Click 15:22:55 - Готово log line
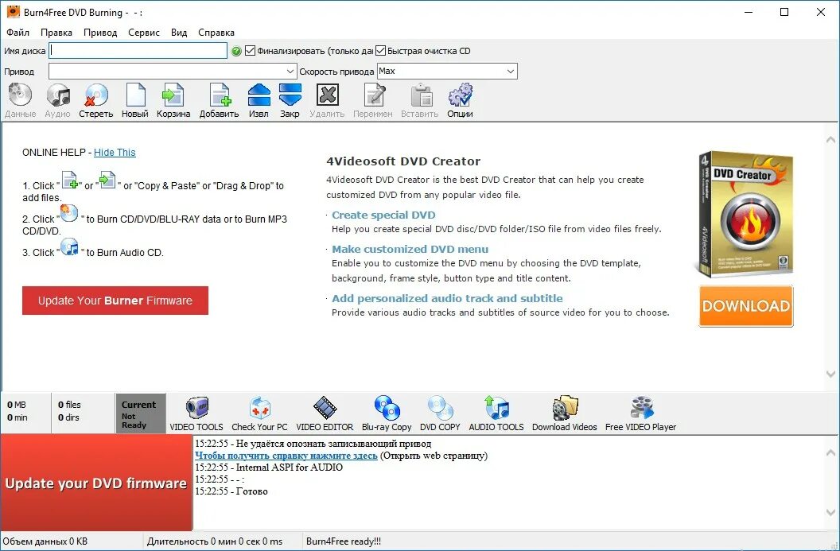The height and width of the screenshot is (551, 840). tap(231, 491)
